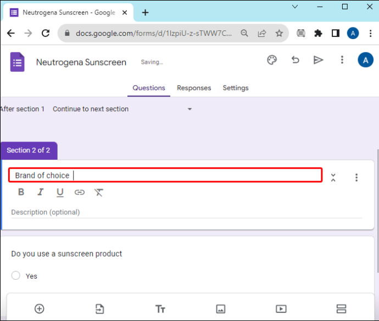The height and width of the screenshot is (321, 379).
Task: Open the browser zoom magnifier in the address bar
Action: click(x=244, y=33)
